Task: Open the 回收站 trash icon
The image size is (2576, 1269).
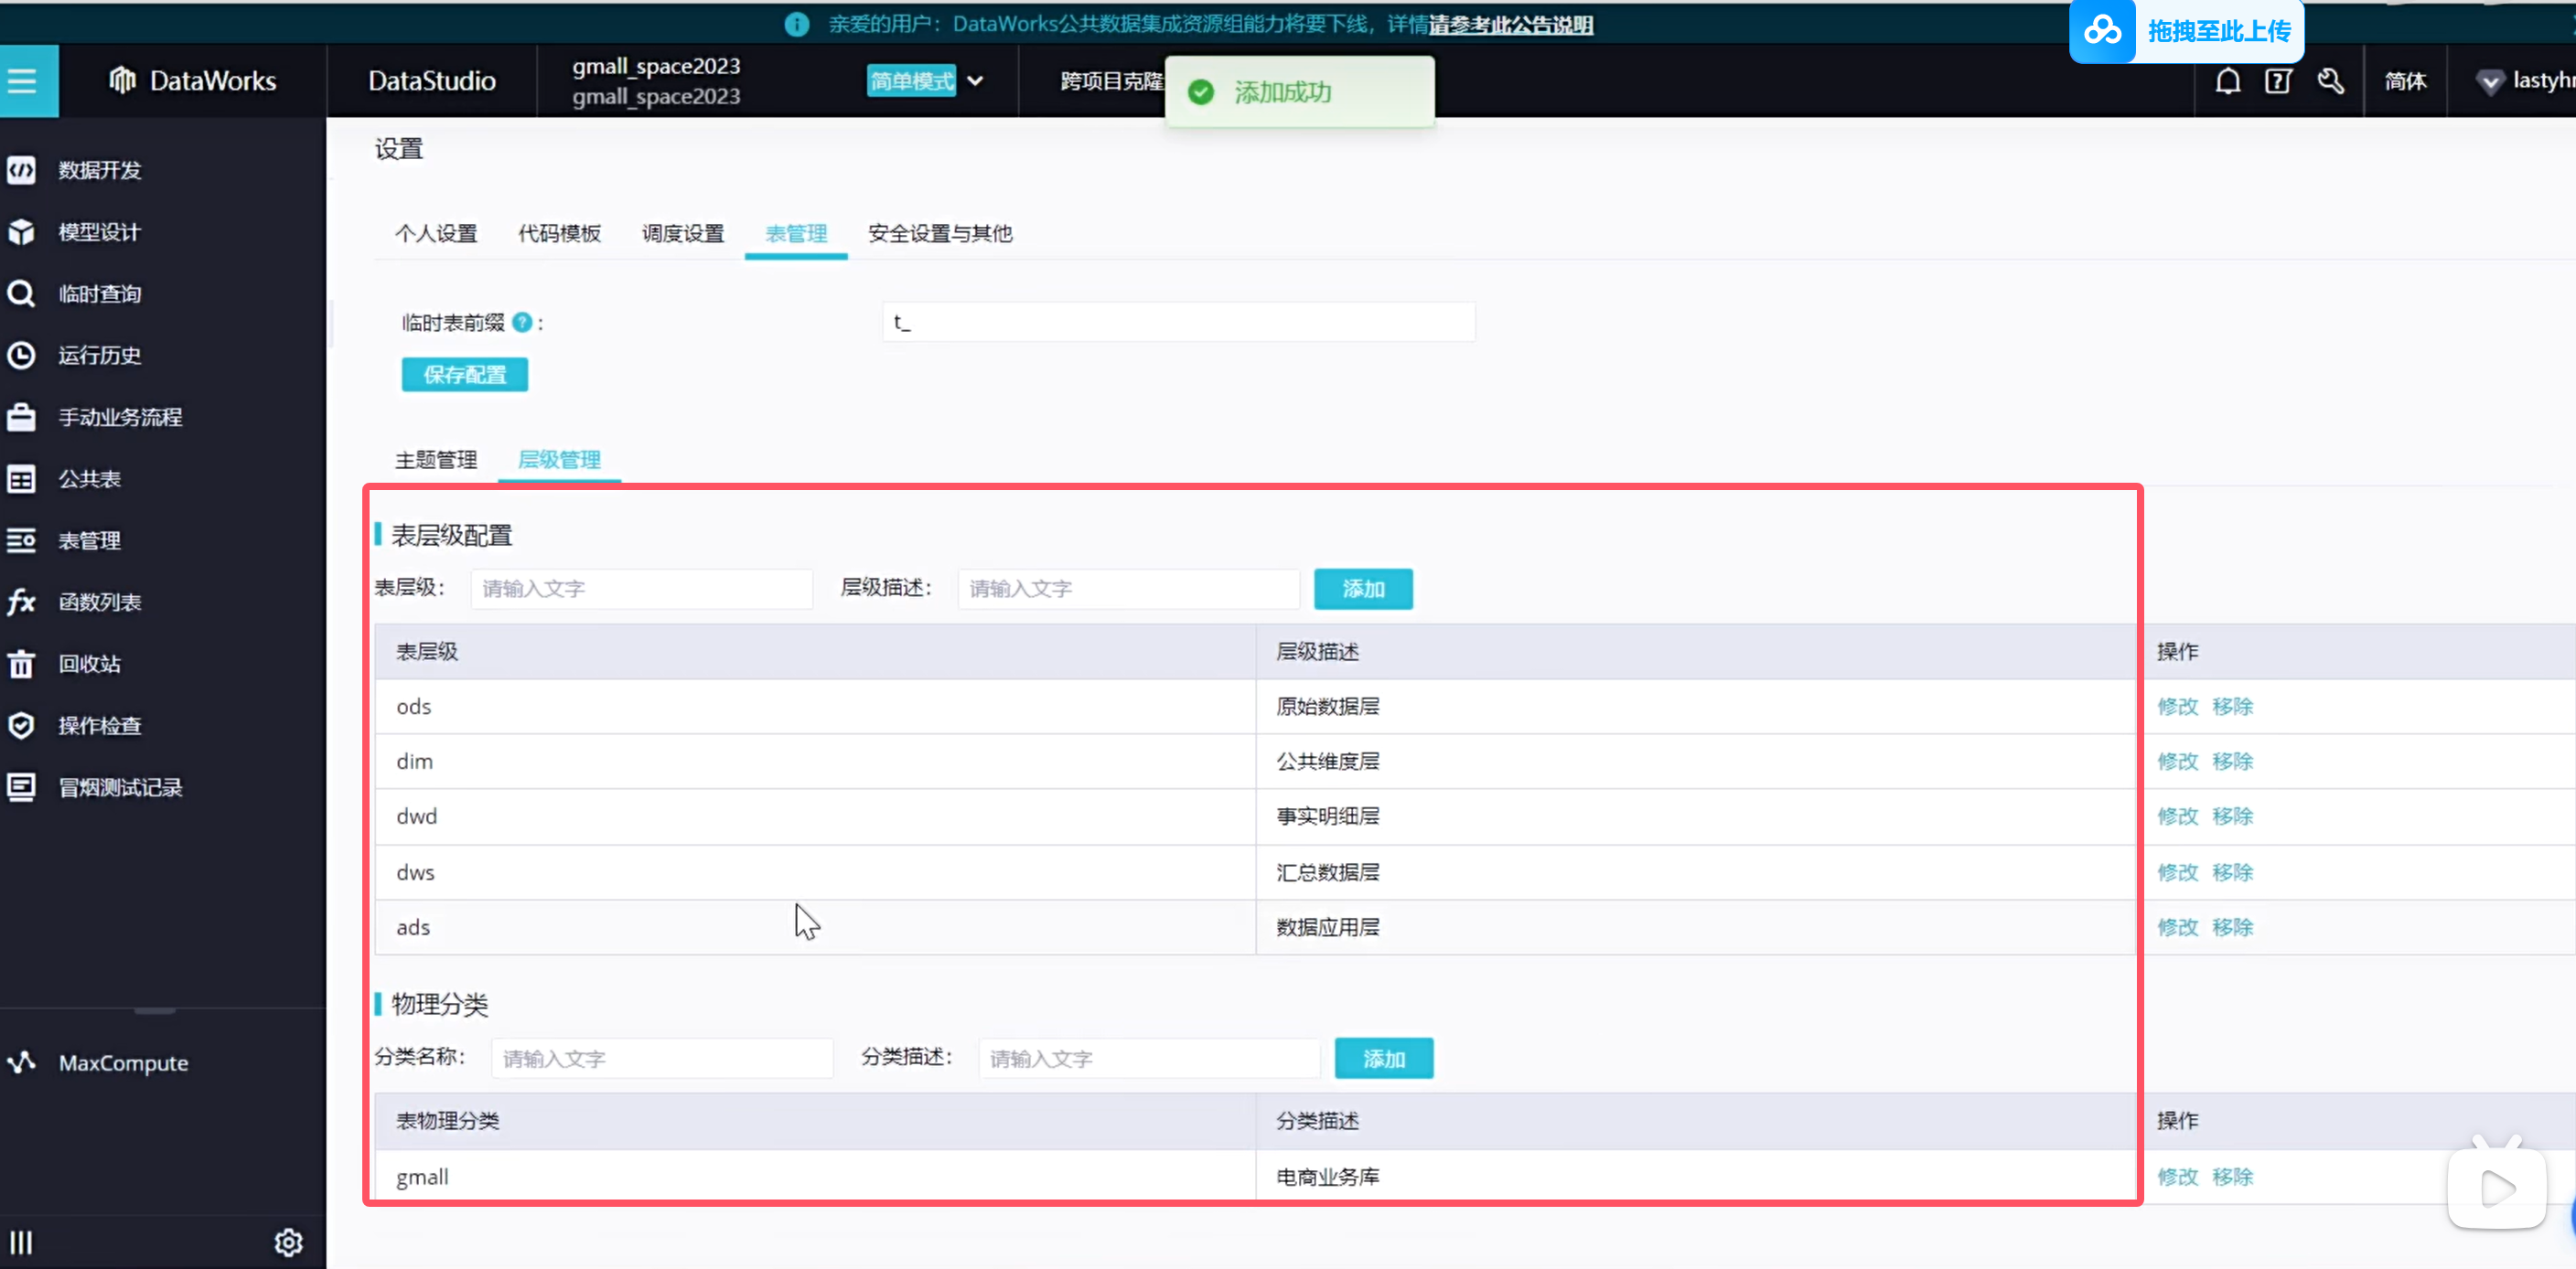Action: [x=21, y=665]
